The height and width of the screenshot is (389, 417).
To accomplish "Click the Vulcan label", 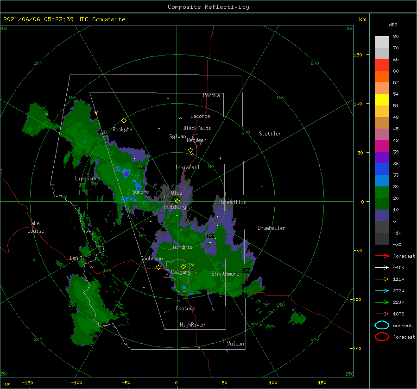I will 235,344.
